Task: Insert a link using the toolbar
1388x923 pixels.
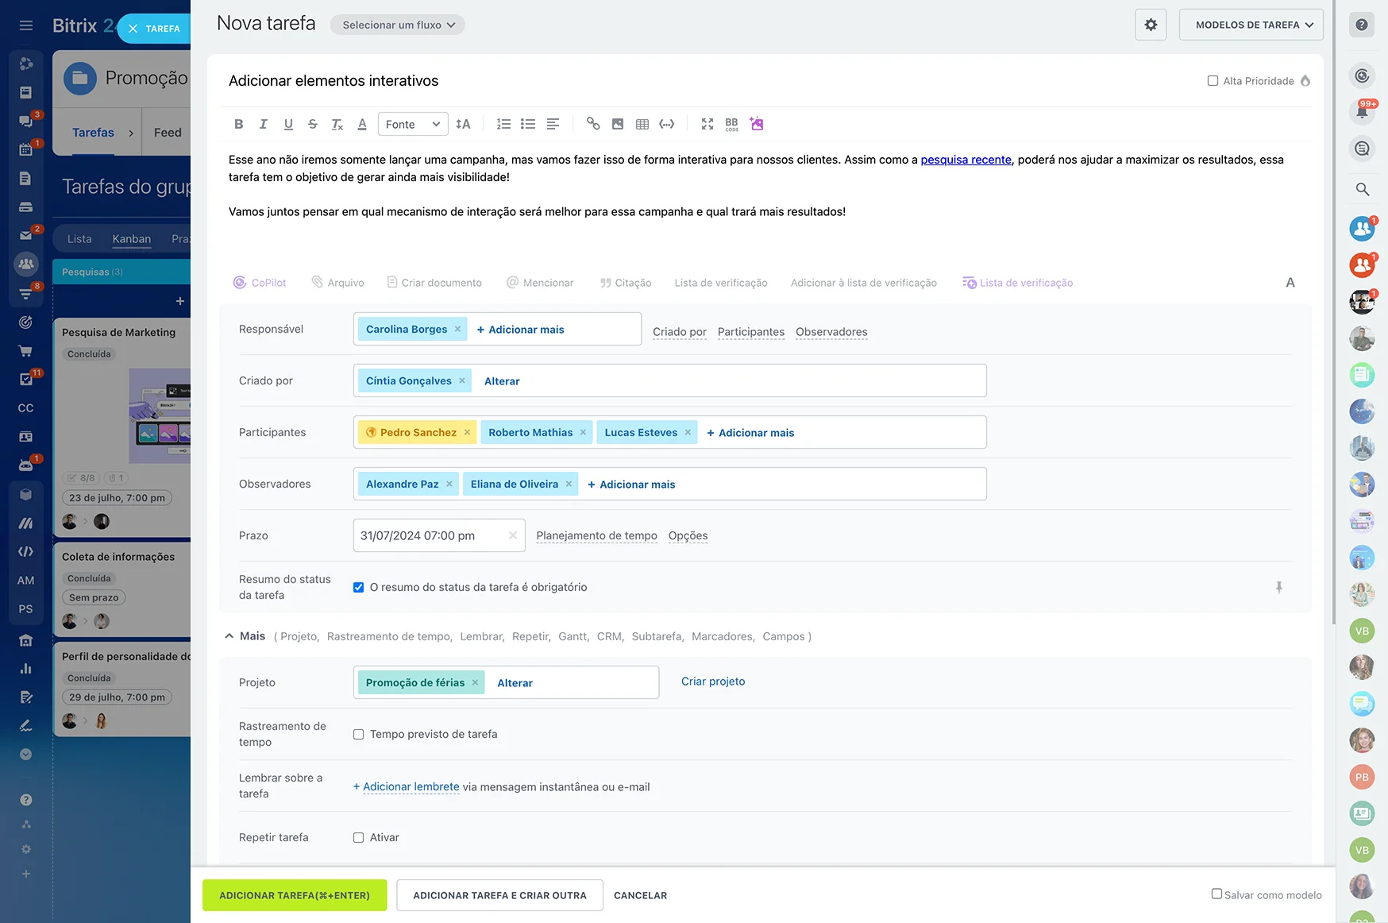Action: point(593,124)
